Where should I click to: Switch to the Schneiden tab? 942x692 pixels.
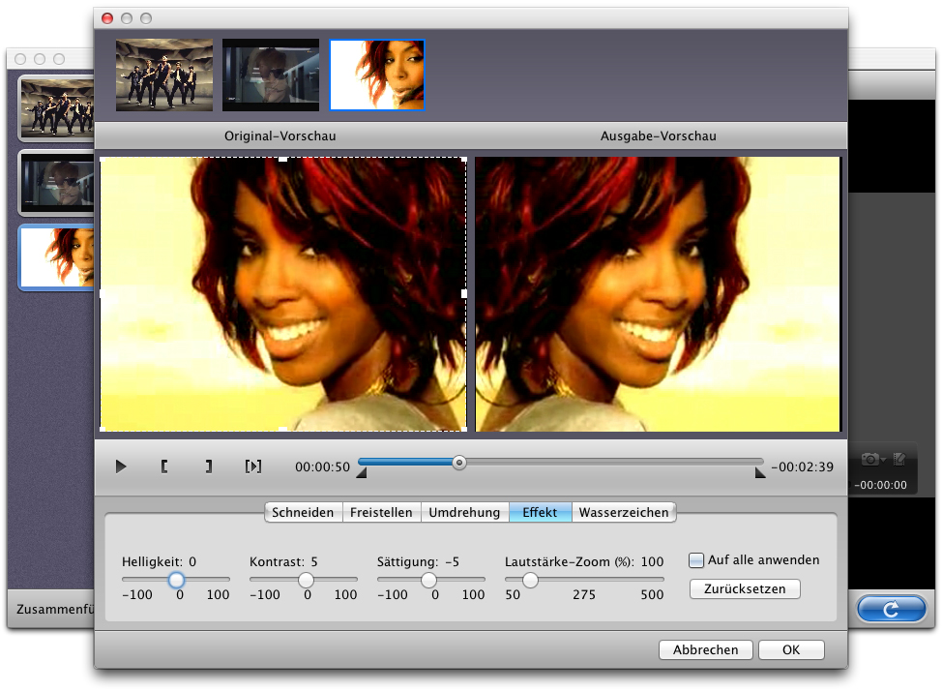tap(303, 512)
